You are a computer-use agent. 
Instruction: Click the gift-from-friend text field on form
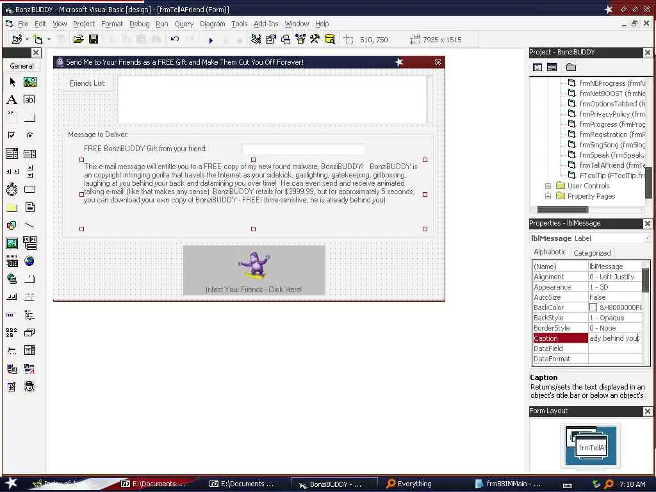pyautogui.click(x=303, y=149)
